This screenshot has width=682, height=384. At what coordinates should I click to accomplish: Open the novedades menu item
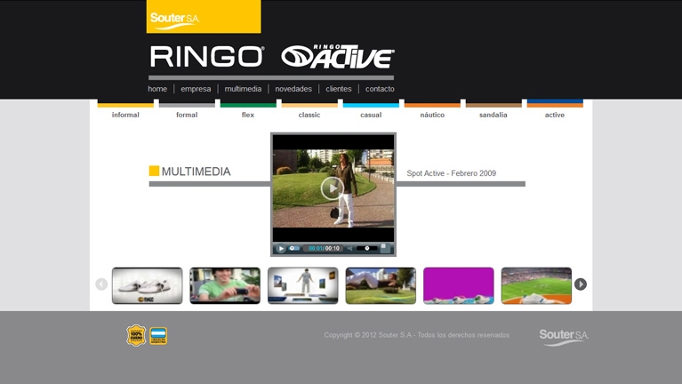pyautogui.click(x=293, y=89)
